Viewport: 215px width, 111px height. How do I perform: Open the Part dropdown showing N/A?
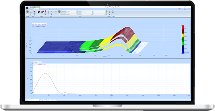(71, 13)
